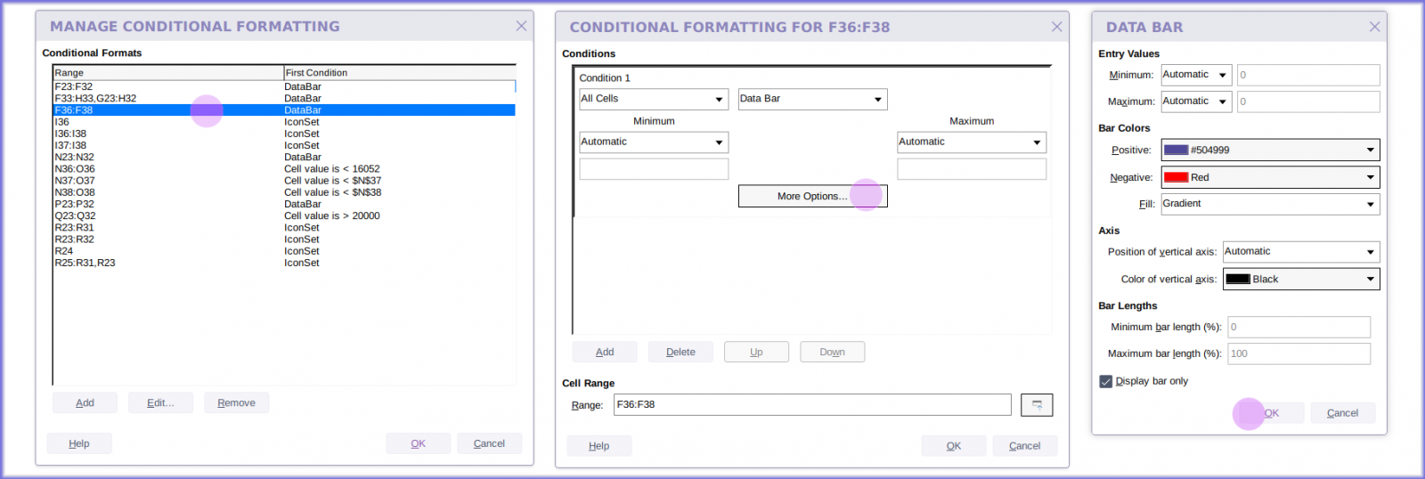Click the More Options button
1425x479 pixels.
(x=812, y=196)
